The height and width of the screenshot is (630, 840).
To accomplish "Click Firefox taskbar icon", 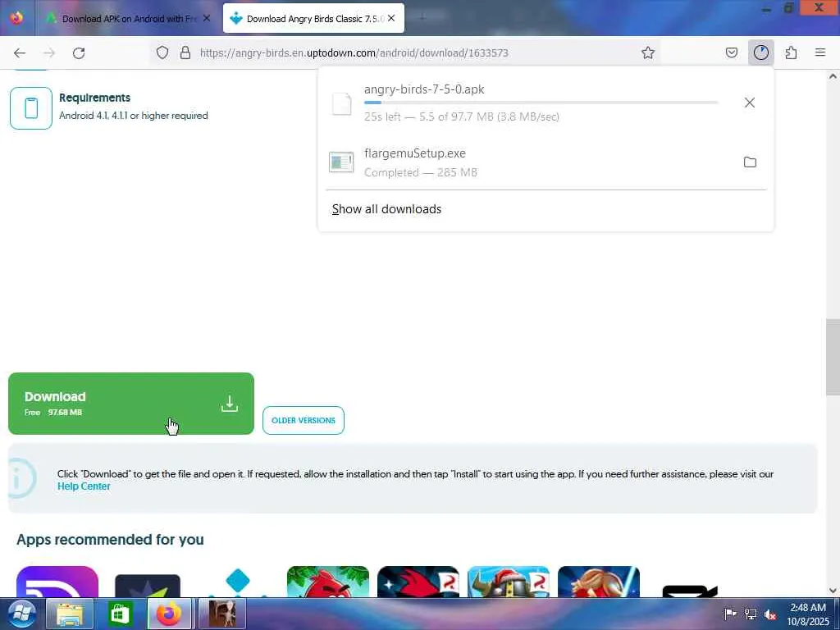I will 169,614.
